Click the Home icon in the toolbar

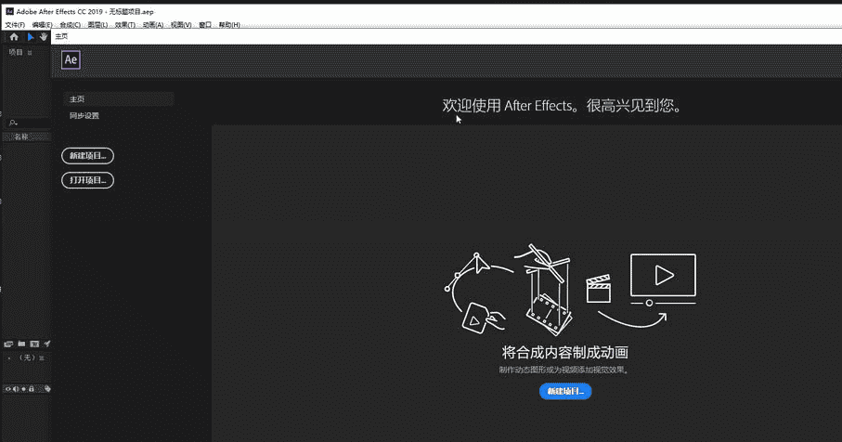point(14,37)
